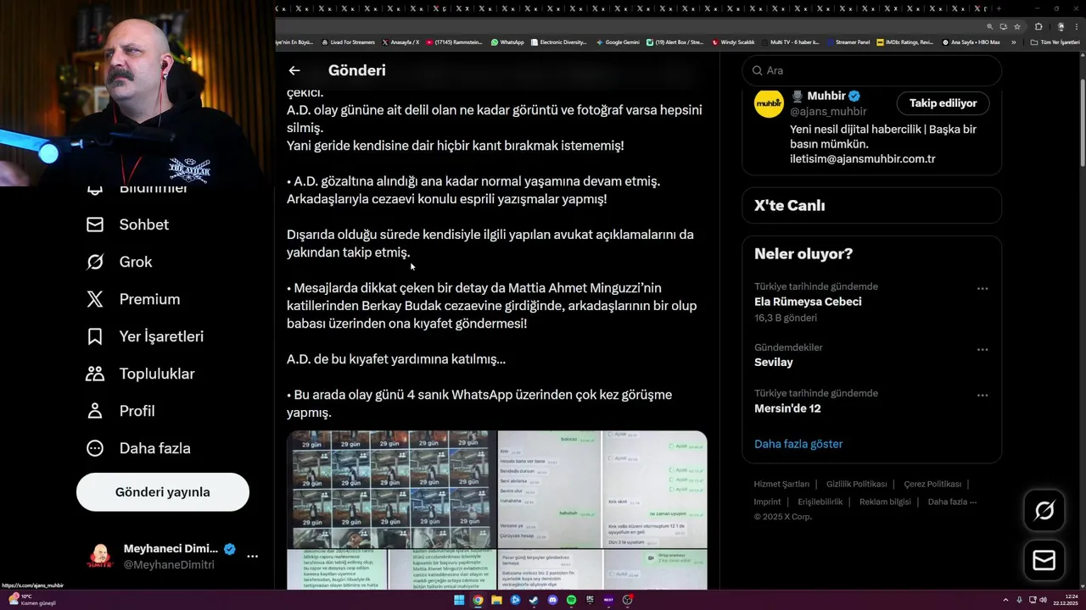
Task: Open the WhatsApp bookmark
Action: click(507, 42)
